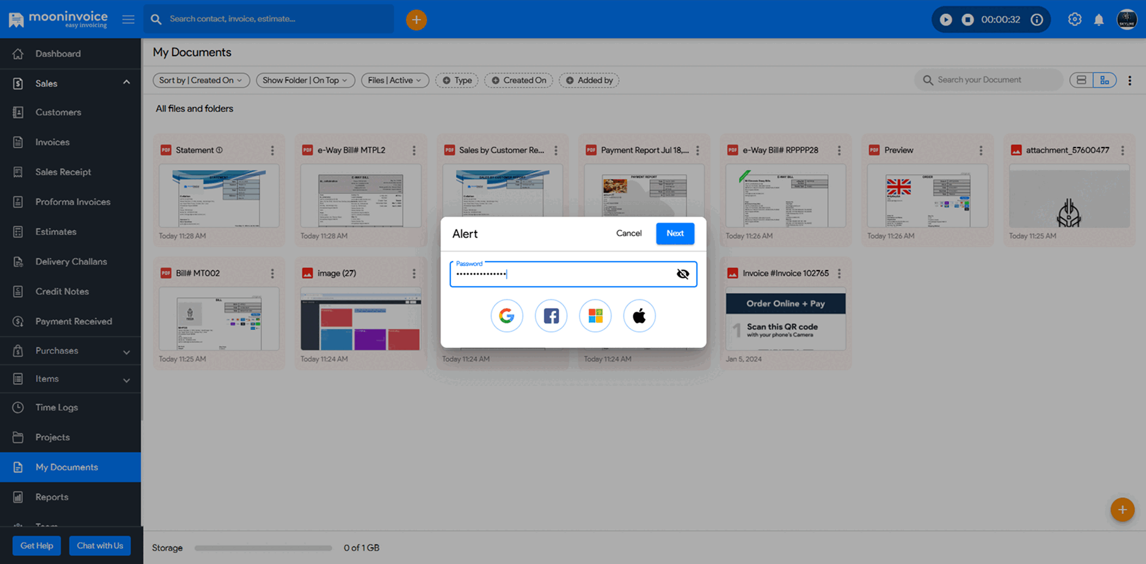Switch to list view layout

1082,80
